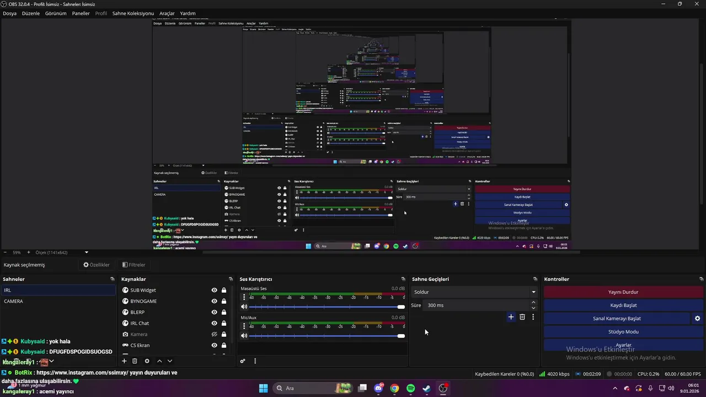The image size is (706, 397).
Task: Add a new source with the plus icon
Action: [x=124, y=361]
